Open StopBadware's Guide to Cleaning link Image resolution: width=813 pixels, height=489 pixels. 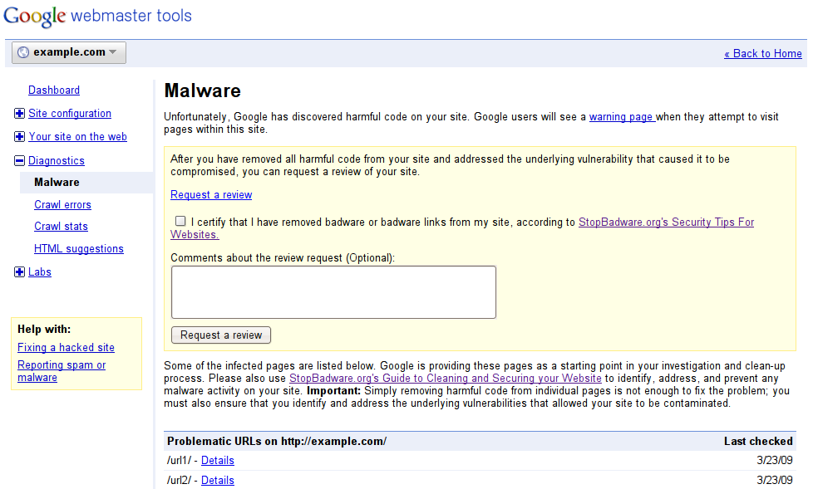[x=446, y=378]
